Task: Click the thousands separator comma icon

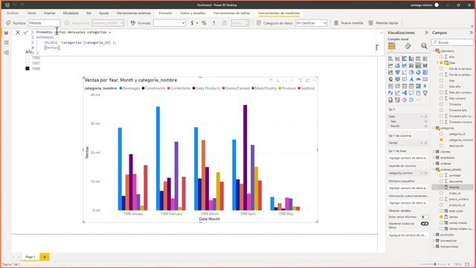Action: pyautogui.click(x=214, y=23)
